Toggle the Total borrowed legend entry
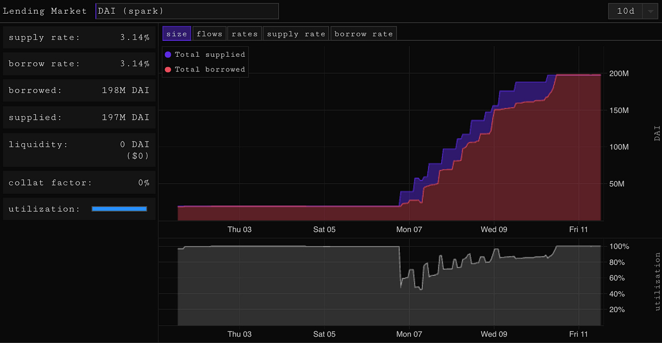This screenshot has width=662, height=343. tap(205, 69)
